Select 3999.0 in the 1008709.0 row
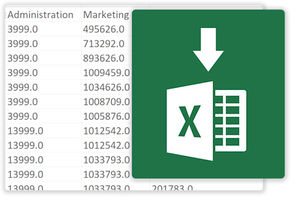 click(22, 102)
